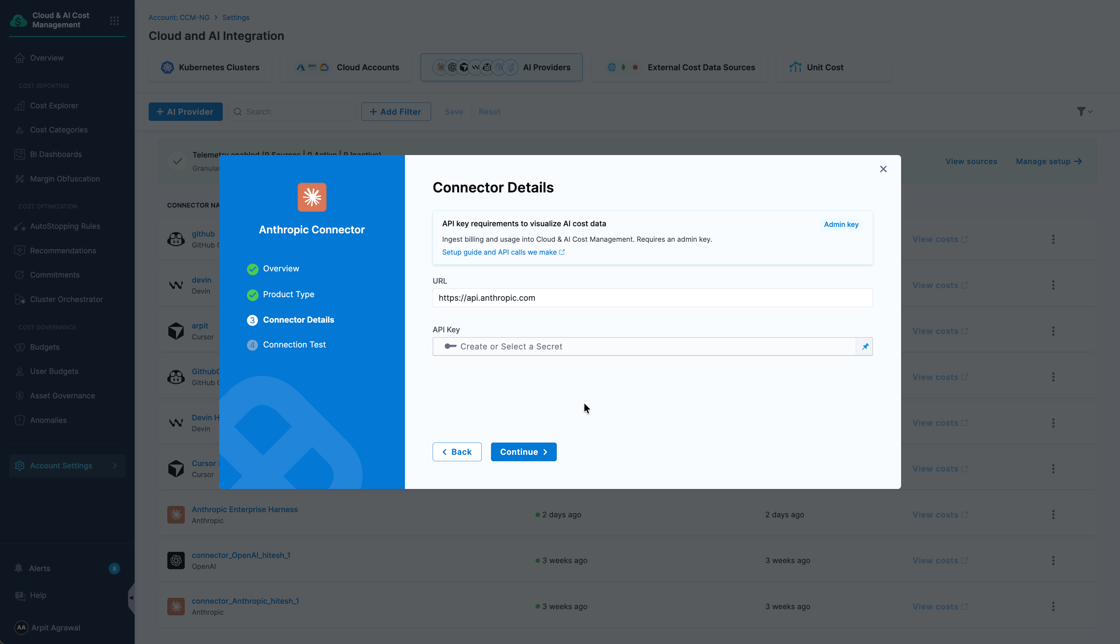1120x644 pixels.
Task: Open options menu for github connector row
Action: [x=1053, y=239]
